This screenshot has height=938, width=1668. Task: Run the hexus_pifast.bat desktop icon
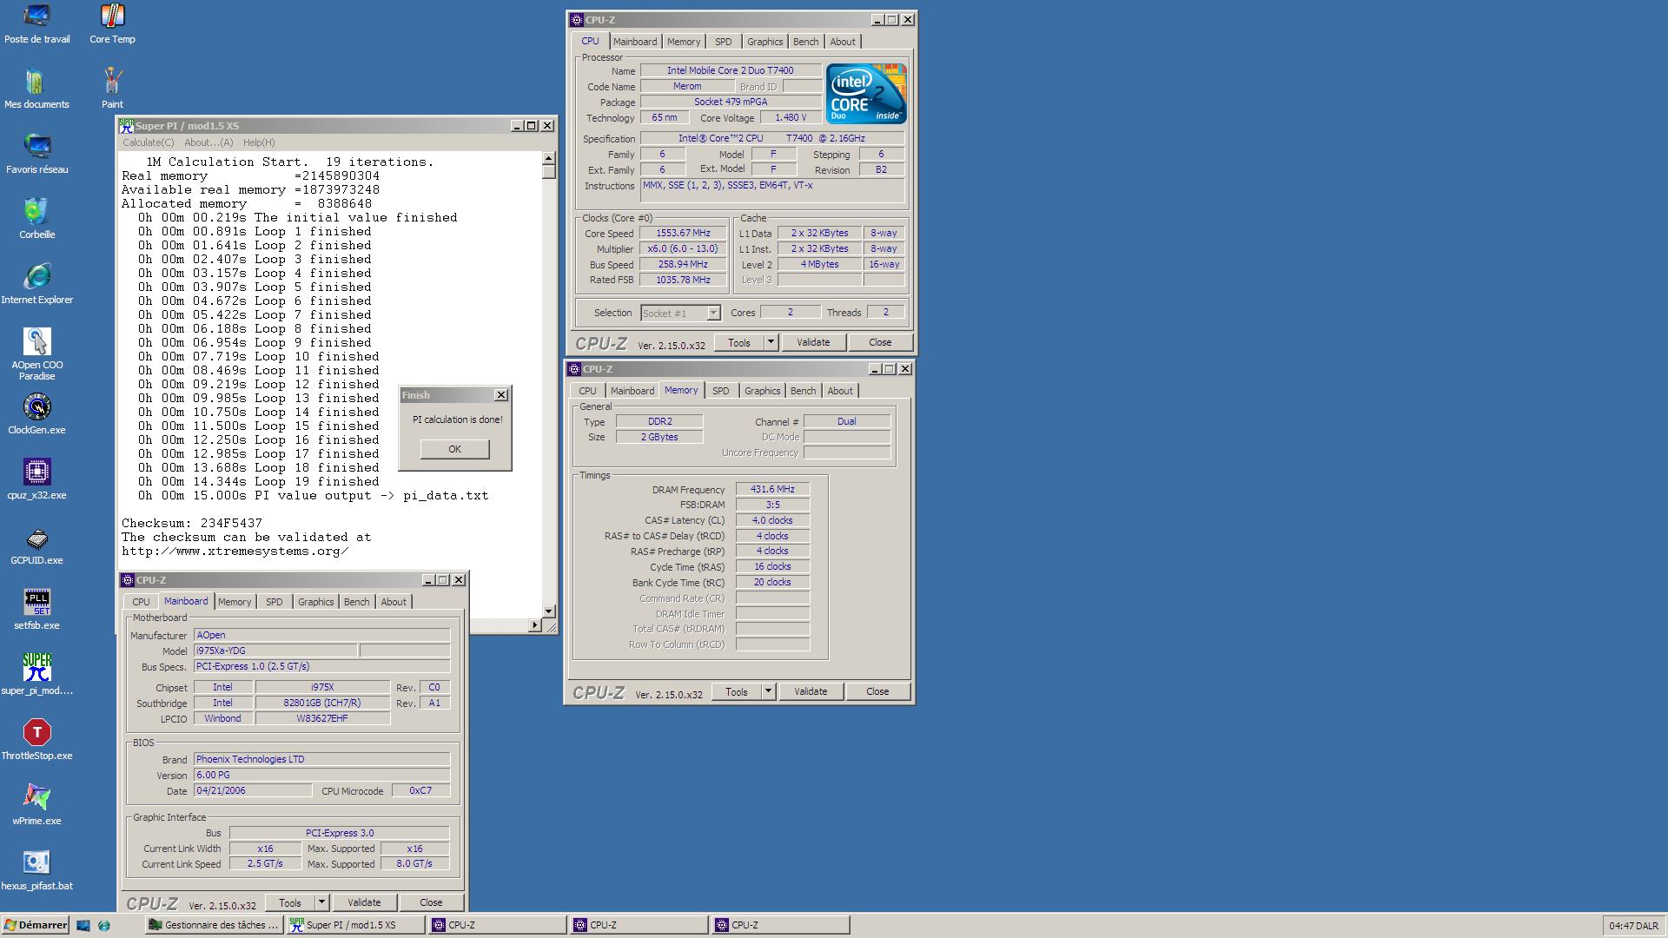click(x=36, y=870)
